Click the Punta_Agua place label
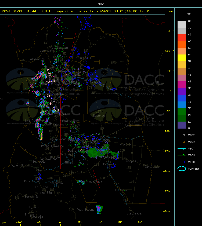The width and height of the screenshot is (202, 226). tap(94, 181)
